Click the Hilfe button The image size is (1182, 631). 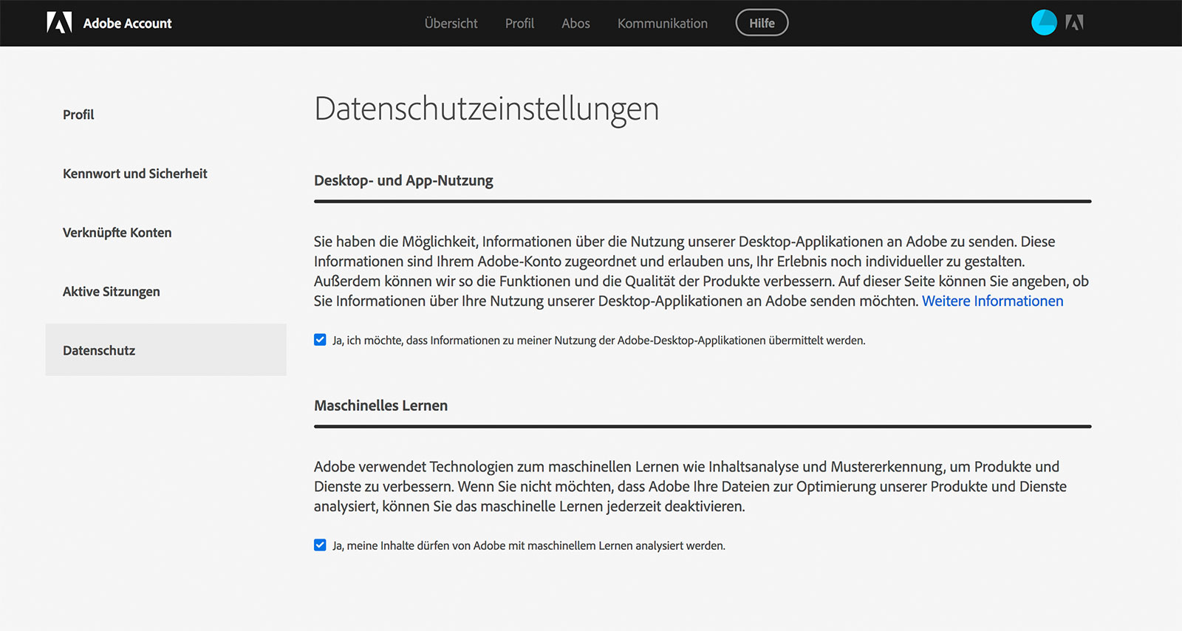pyautogui.click(x=762, y=23)
